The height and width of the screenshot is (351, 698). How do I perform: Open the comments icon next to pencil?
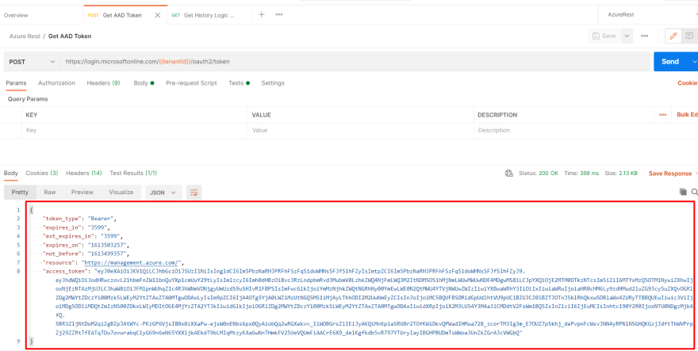coord(692,36)
